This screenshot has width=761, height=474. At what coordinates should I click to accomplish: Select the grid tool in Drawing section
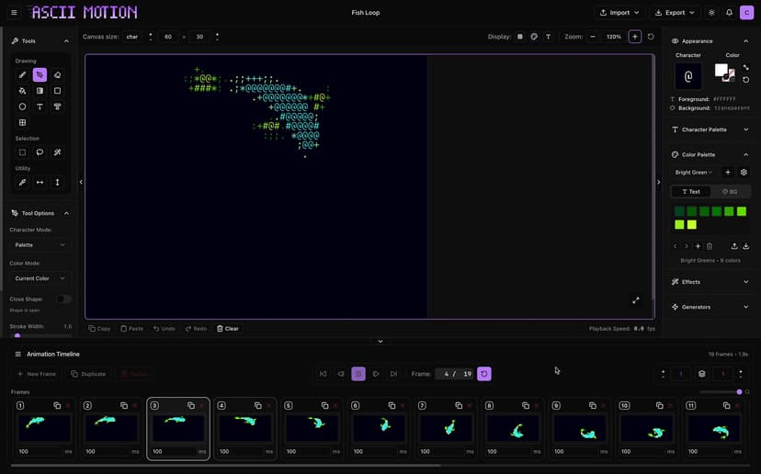(x=22, y=123)
